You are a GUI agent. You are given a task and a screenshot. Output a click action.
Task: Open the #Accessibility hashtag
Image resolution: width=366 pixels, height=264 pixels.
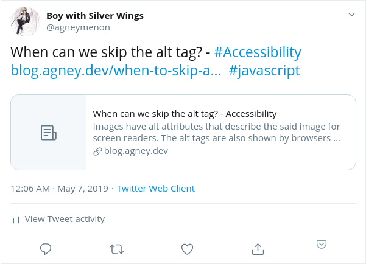click(258, 51)
